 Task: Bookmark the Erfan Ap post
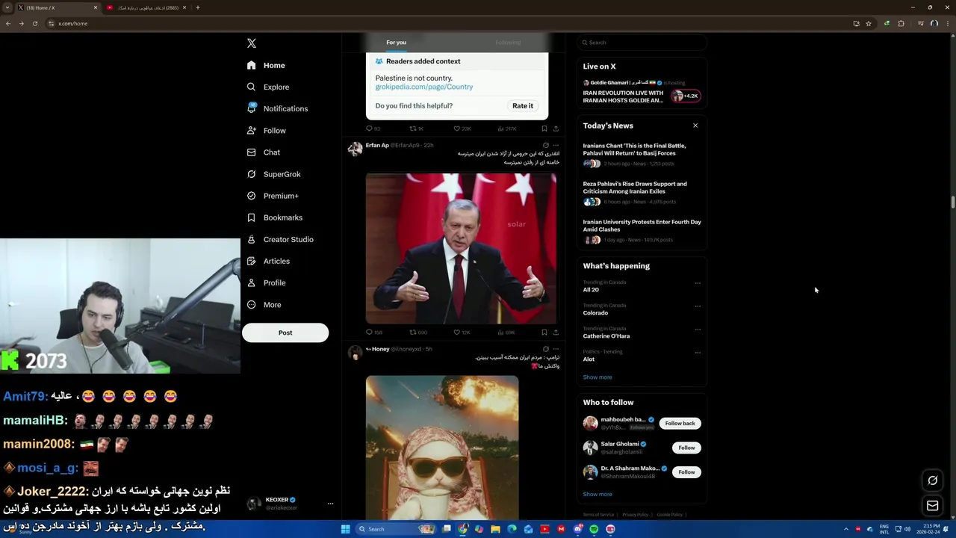[x=544, y=332]
